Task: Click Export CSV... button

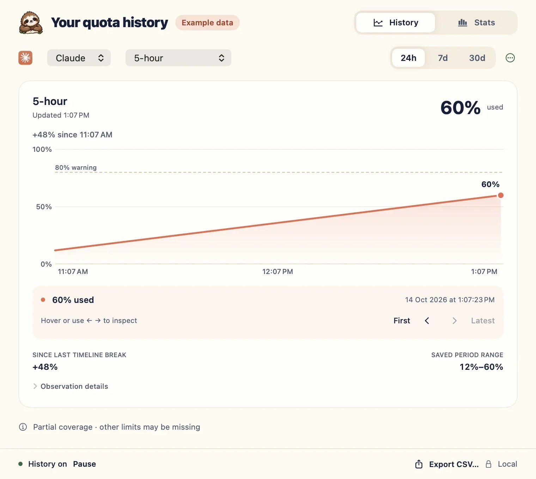Action: tap(454, 464)
